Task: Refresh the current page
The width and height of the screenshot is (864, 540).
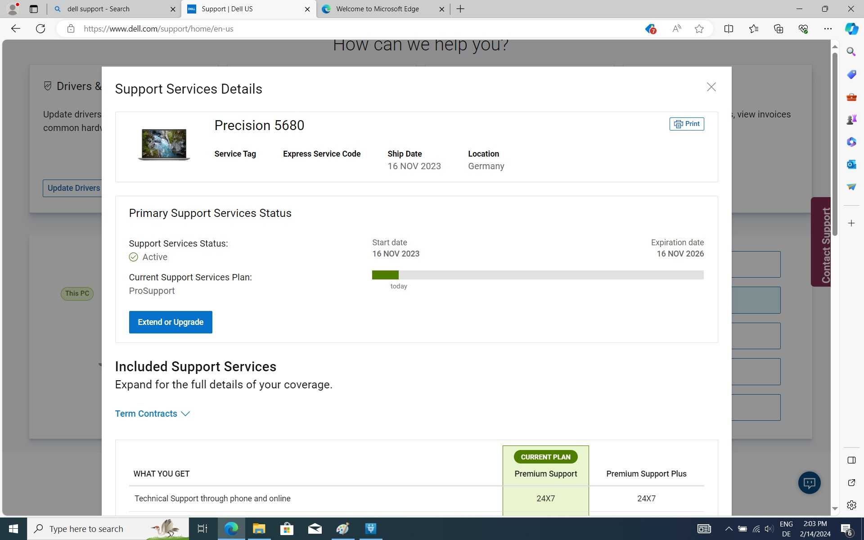Action: pos(40,29)
